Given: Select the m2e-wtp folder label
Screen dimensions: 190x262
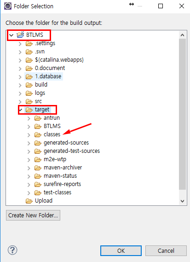Looking at the screenshot, I should [x=55, y=159].
